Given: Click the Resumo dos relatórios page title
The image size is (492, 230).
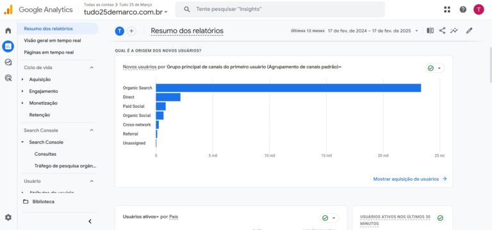Looking at the screenshot, I should [x=187, y=31].
